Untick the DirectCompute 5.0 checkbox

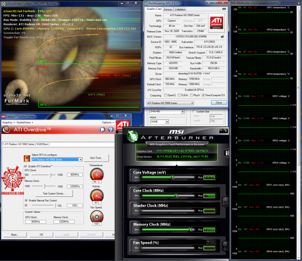tap(203, 95)
